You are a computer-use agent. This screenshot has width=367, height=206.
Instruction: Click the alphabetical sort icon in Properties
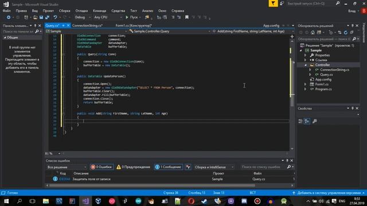coord(307,121)
